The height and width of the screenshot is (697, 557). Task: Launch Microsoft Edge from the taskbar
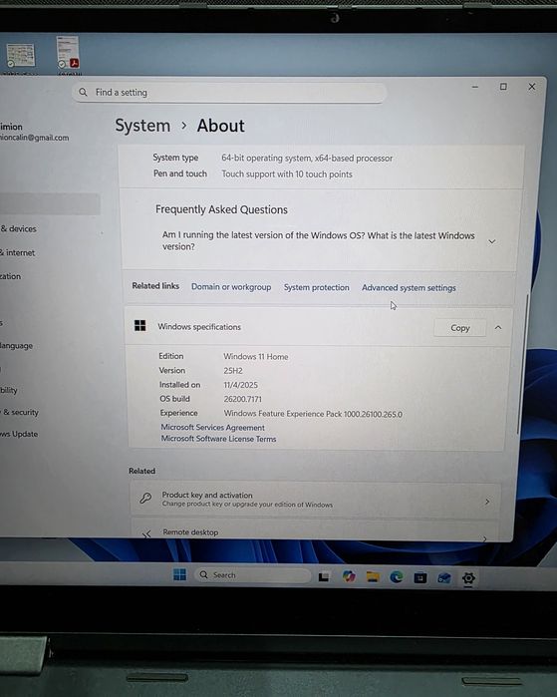point(397,577)
